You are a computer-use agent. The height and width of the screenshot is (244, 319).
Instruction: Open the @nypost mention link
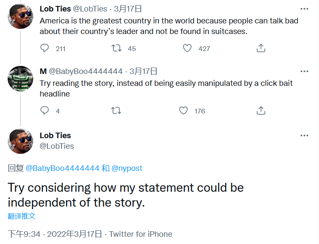coord(127,168)
